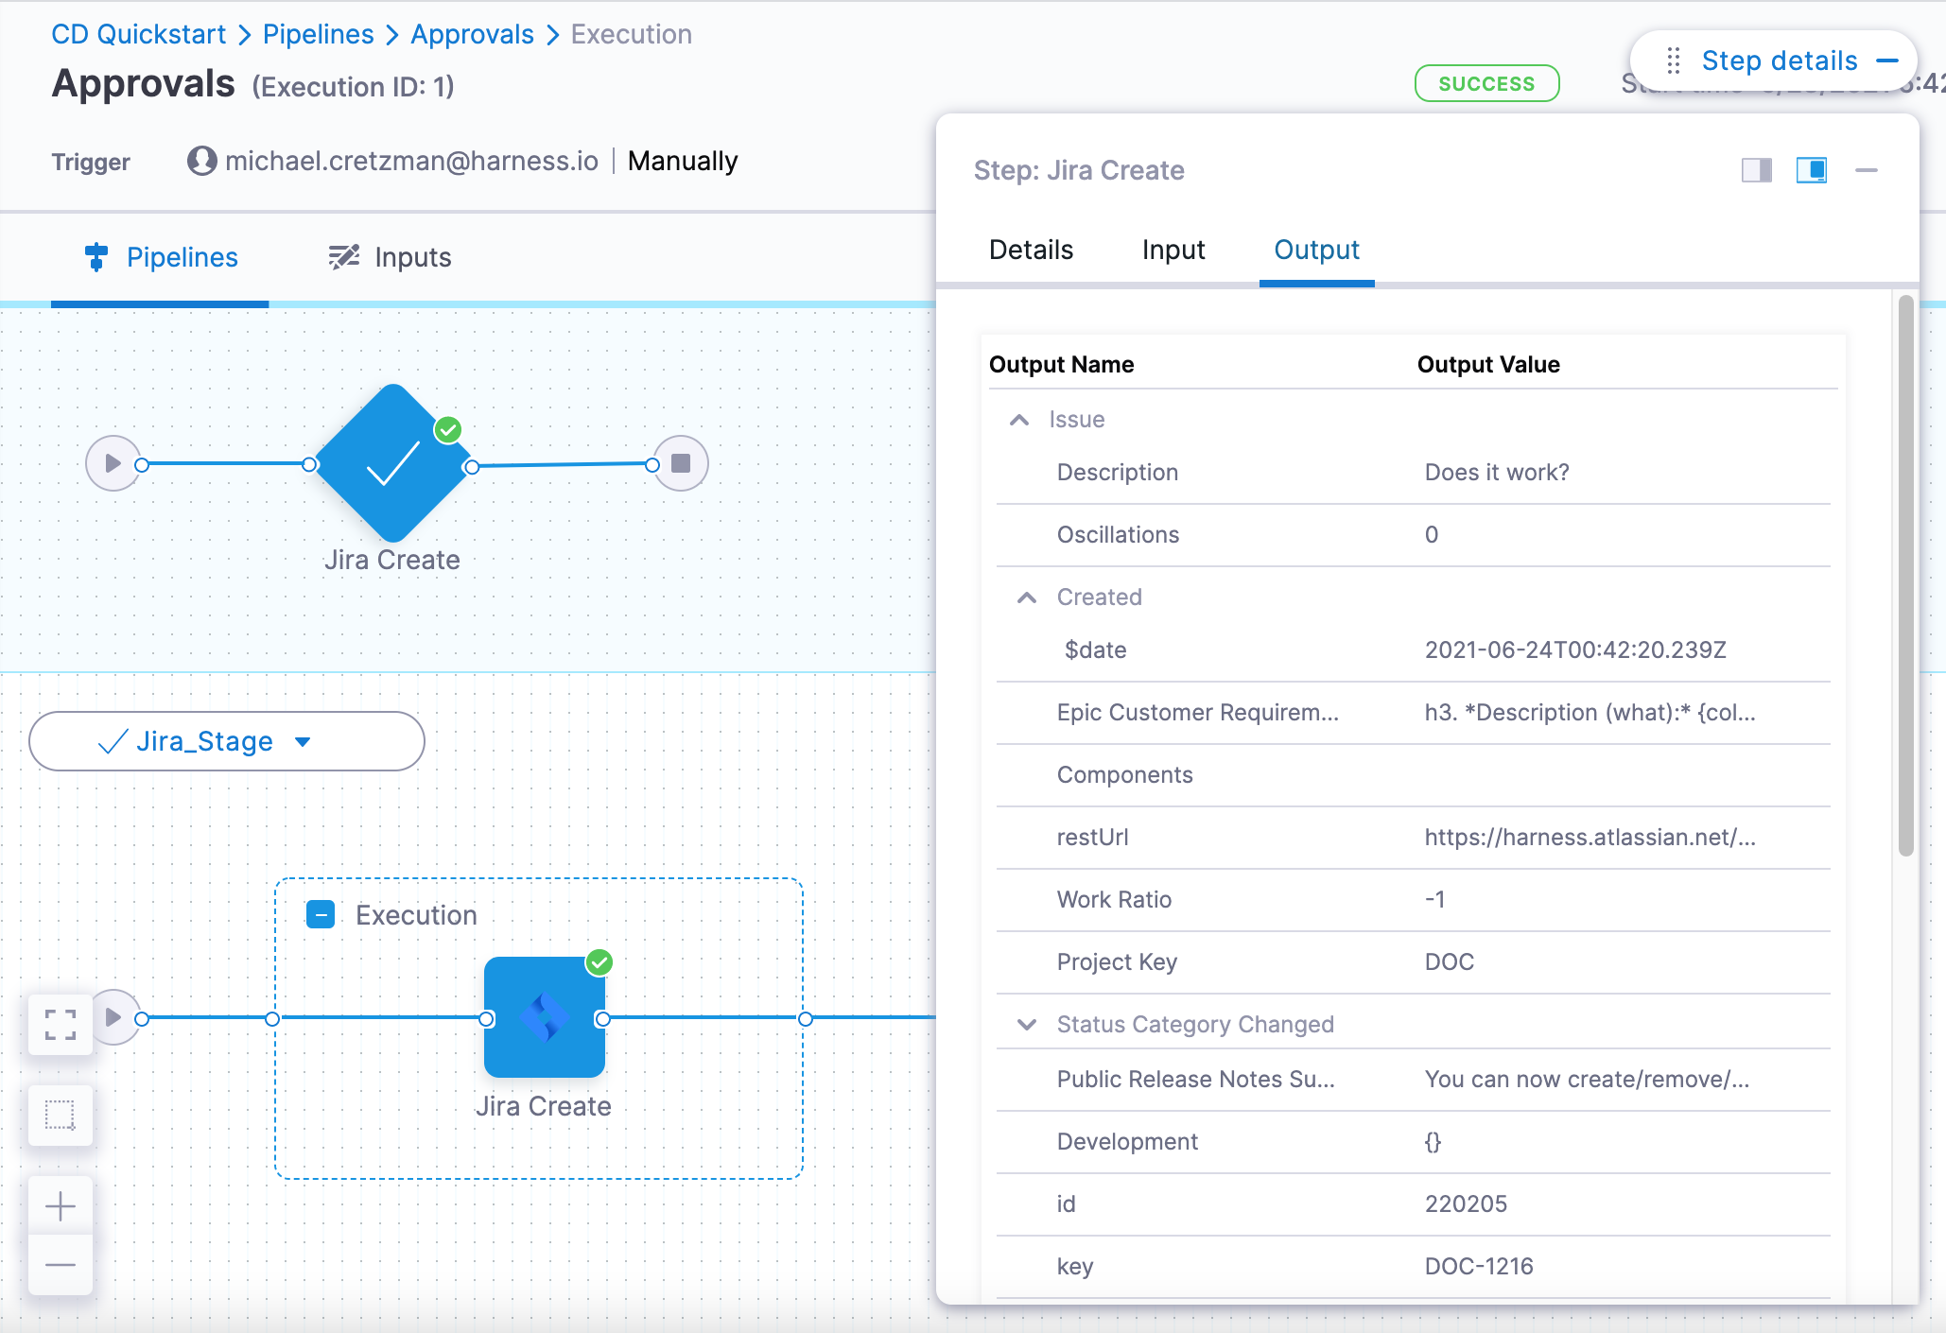Screen dimensions: 1946x1333
Task: Click the Jira Create step icon
Action: point(544,1017)
